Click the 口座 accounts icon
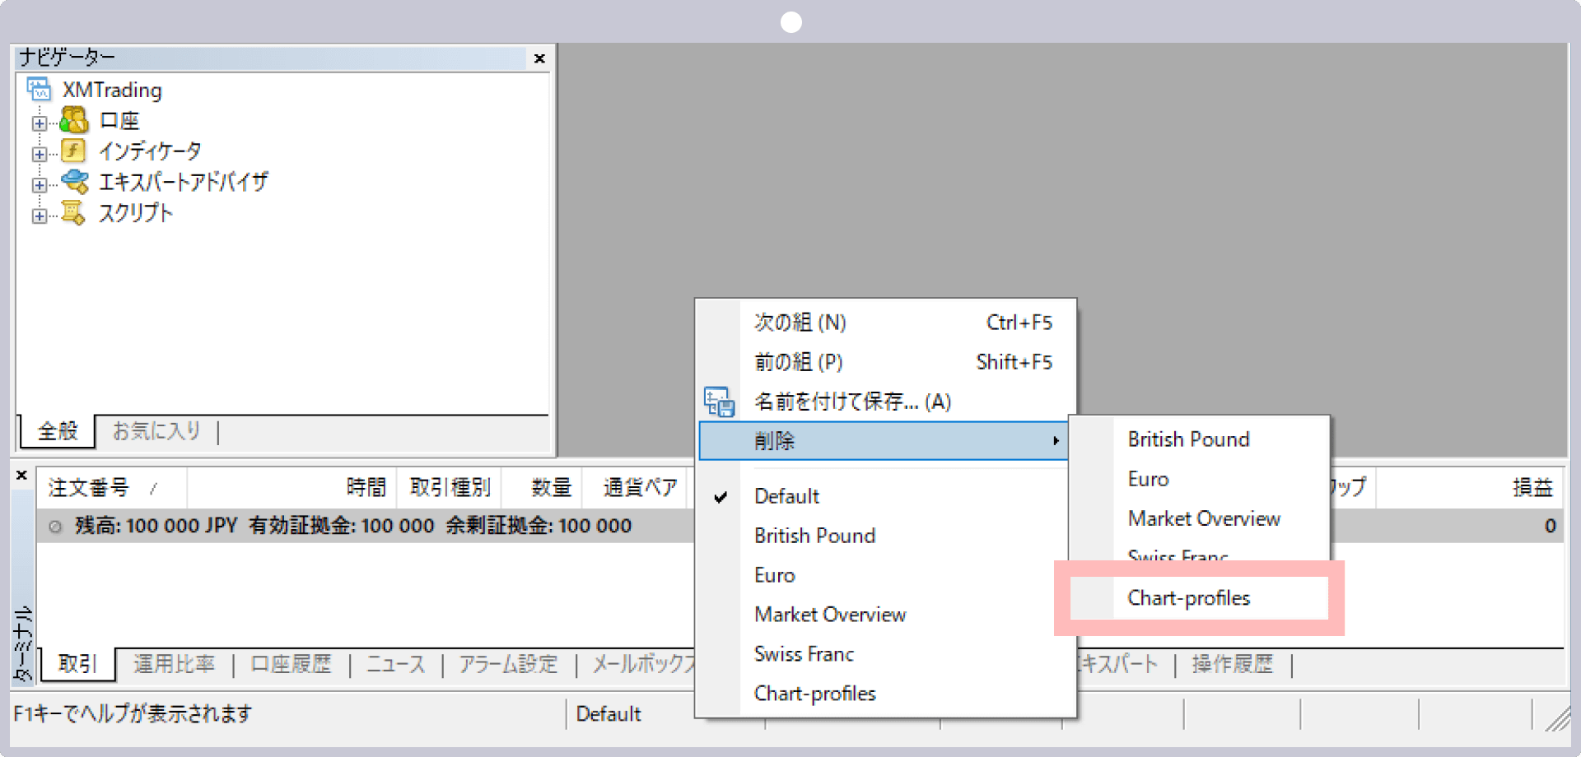The image size is (1581, 757). click(x=74, y=121)
